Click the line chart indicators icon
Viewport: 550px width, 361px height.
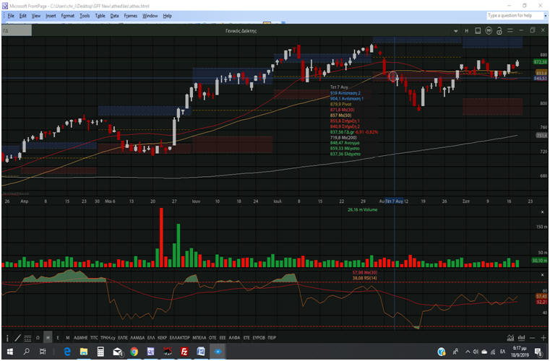pyautogui.click(x=510, y=338)
